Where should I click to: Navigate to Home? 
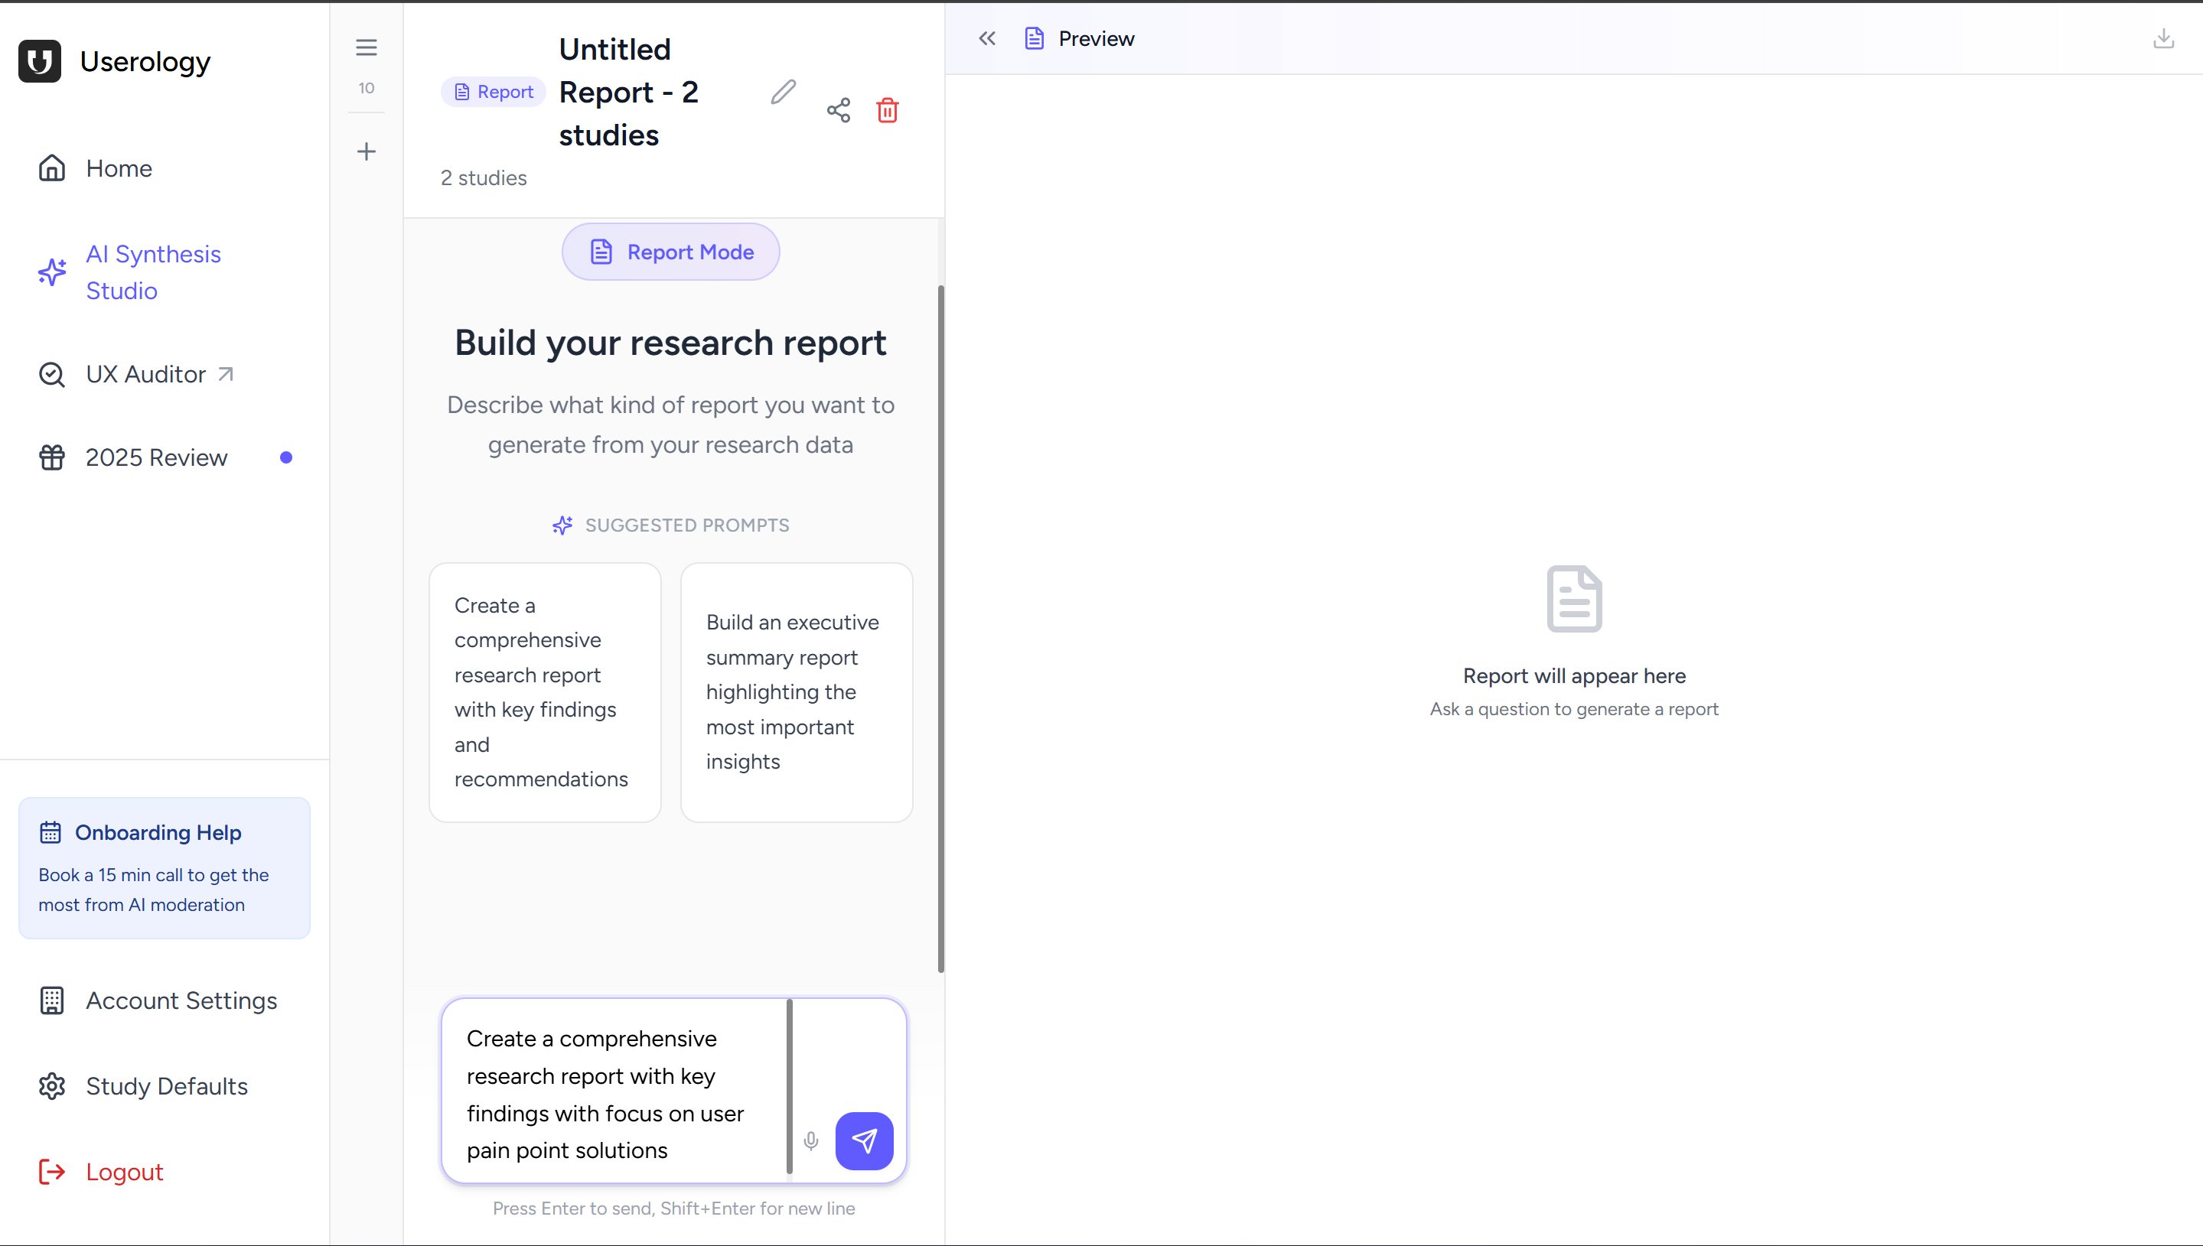(119, 168)
